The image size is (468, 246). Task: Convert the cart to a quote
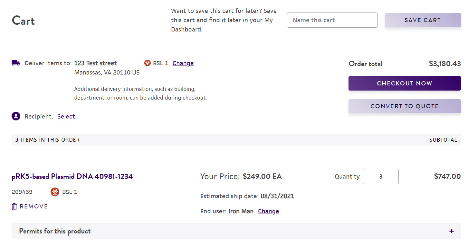coord(405,106)
